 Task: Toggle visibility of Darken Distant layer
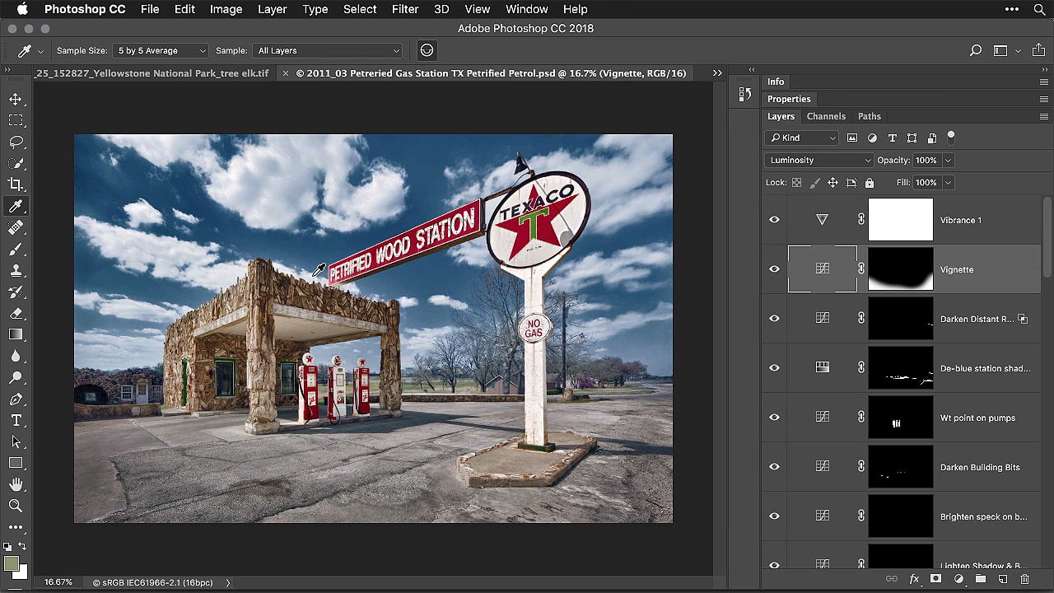pyautogui.click(x=774, y=319)
